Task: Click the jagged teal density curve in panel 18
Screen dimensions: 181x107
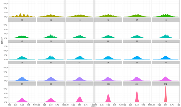Action: click(166, 37)
